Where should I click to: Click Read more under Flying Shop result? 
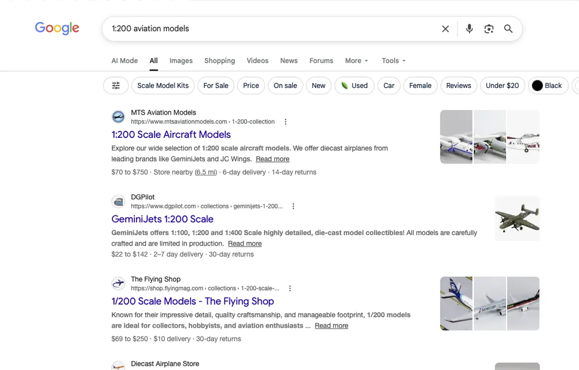(x=331, y=325)
